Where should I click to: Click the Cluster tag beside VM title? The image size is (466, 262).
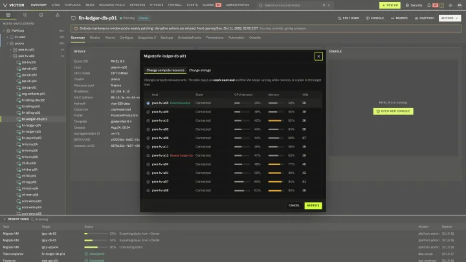pyautogui.click(x=144, y=18)
